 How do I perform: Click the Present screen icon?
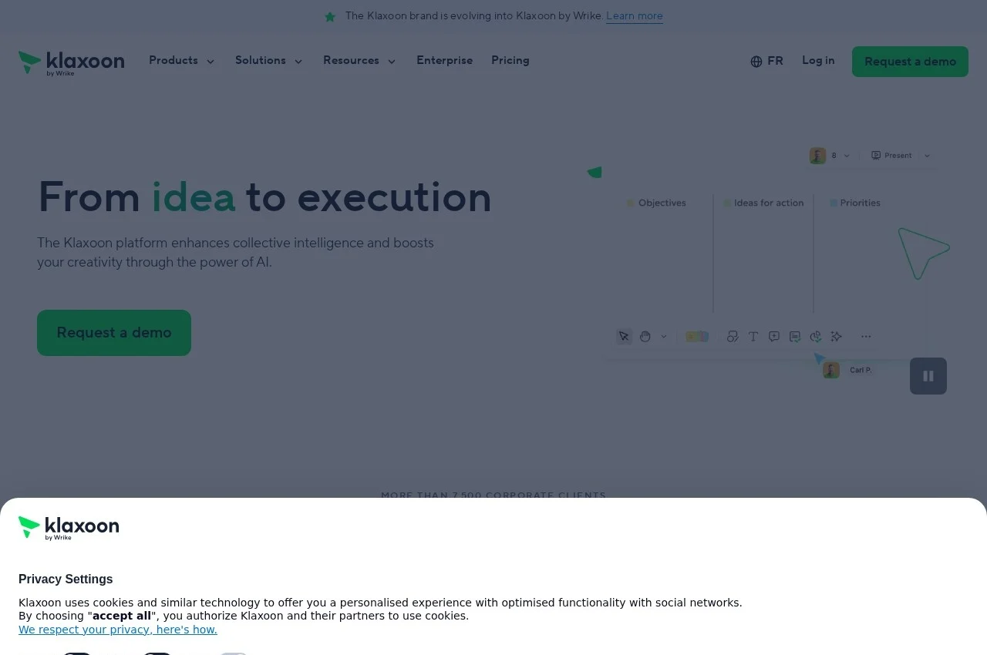coord(876,156)
